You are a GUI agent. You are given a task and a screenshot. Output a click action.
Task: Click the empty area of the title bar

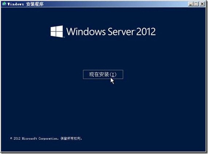pyautogui.click(x=115, y=4)
